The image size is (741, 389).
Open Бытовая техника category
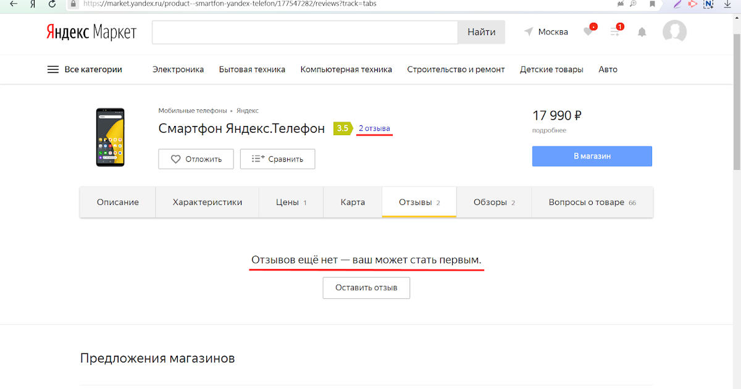click(x=252, y=70)
